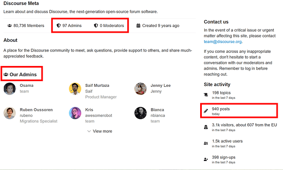Click the group icon before Our Admins heading

tap(6, 74)
